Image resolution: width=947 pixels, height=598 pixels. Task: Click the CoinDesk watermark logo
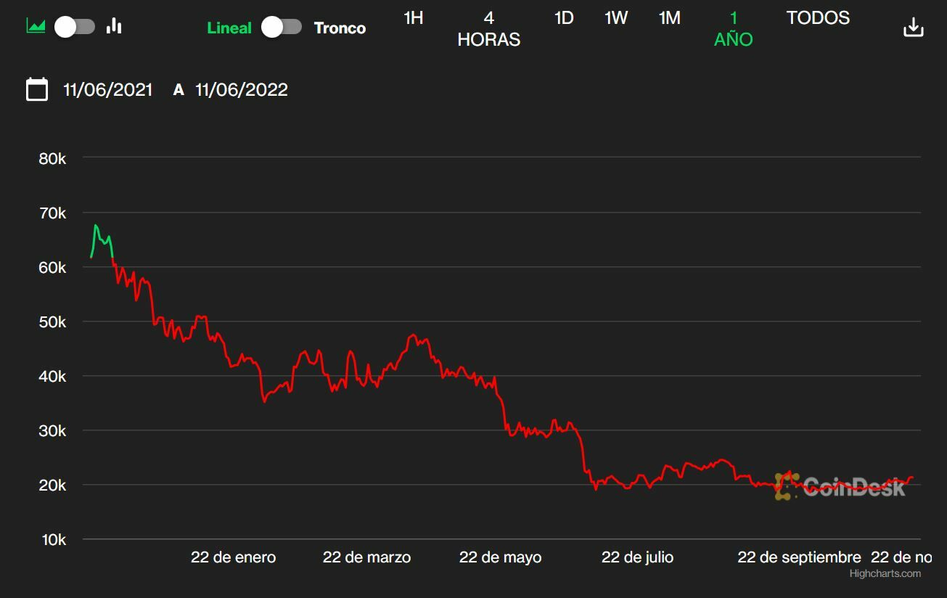coord(840,486)
